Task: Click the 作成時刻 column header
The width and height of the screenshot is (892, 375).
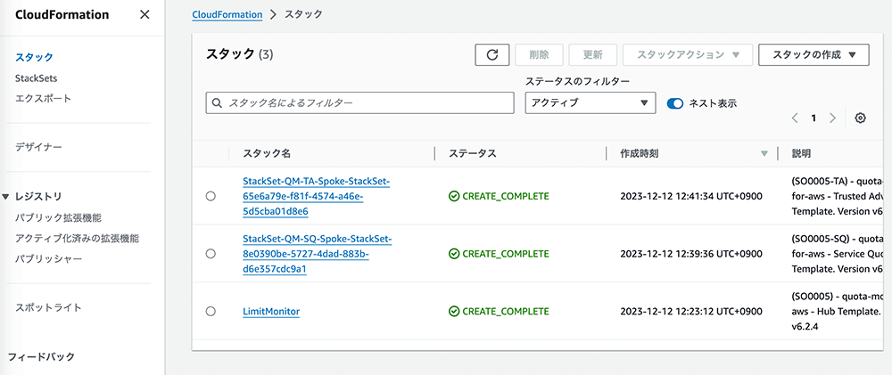Action: tap(640, 153)
